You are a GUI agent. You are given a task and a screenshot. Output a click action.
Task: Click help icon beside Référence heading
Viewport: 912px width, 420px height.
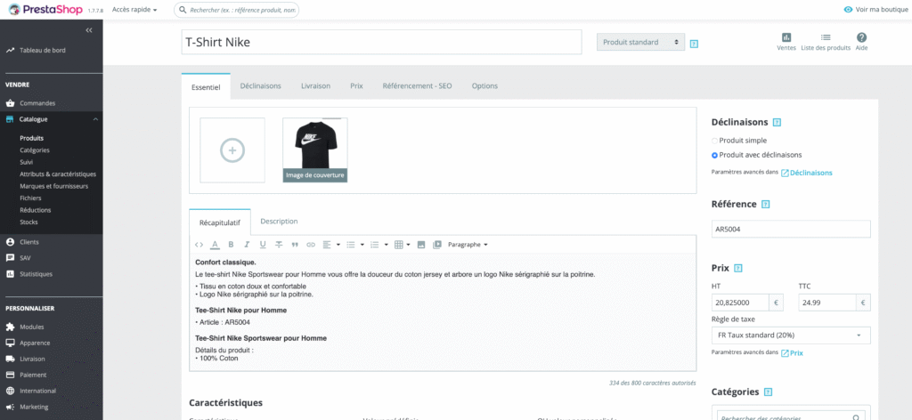point(765,205)
